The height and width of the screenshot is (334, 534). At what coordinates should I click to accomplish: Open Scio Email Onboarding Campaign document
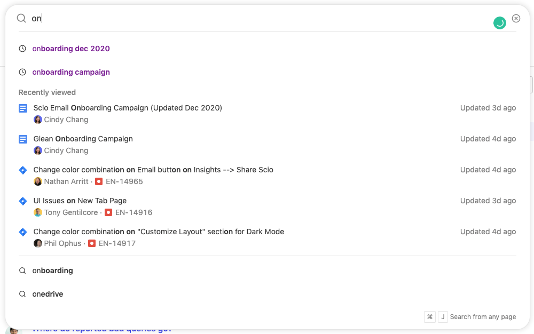click(x=128, y=108)
